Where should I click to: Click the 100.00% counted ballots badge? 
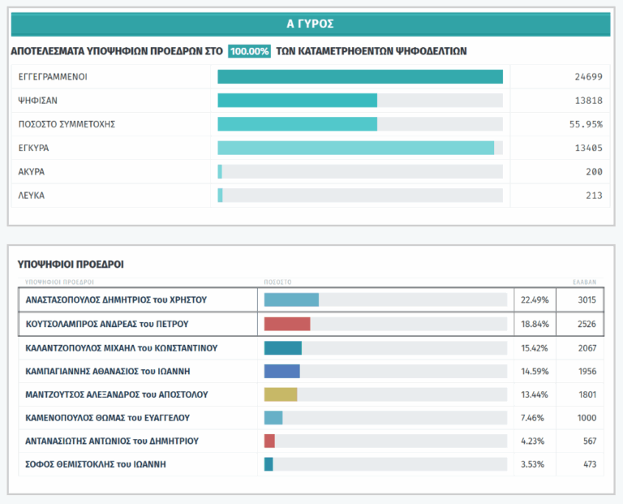click(x=249, y=51)
